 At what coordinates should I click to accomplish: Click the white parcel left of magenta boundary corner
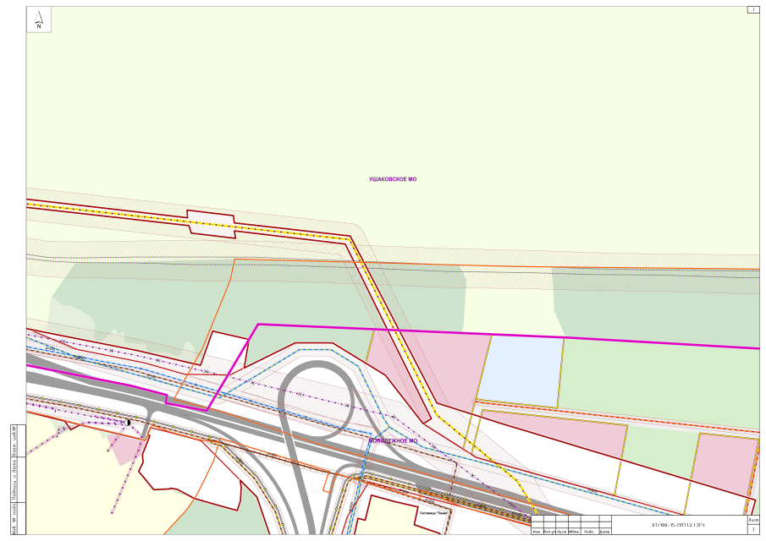[224, 355]
